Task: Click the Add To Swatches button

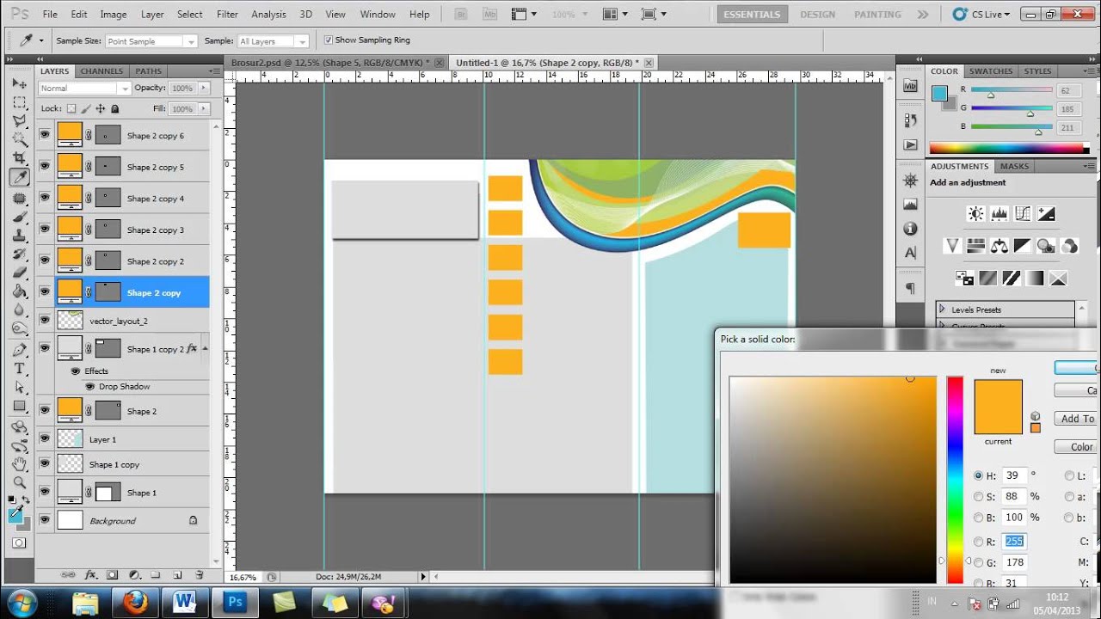Action: click(1077, 419)
